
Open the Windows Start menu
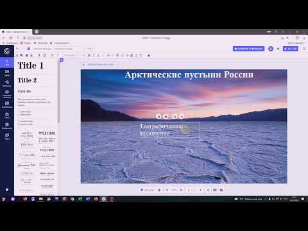[x=4, y=199]
